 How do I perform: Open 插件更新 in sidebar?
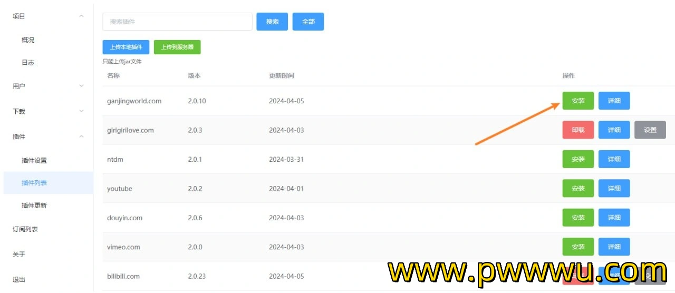[x=34, y=206]
